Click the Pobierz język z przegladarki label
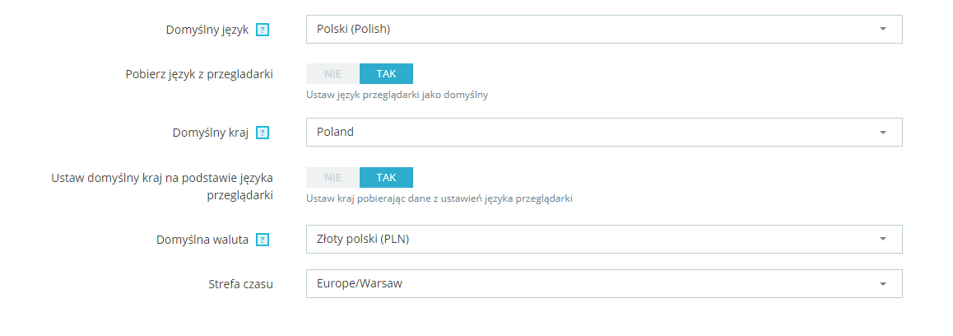Image resolution: width=953 pixels, height=336 pixels. click(197, 74)
